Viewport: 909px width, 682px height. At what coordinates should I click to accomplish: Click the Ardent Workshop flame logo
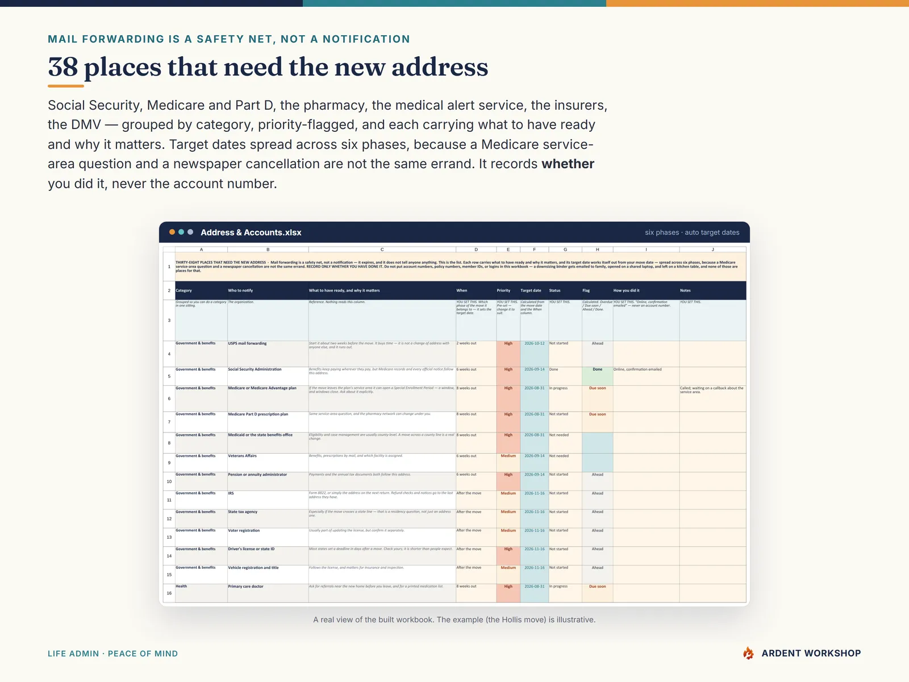click(x=748, y=653)
